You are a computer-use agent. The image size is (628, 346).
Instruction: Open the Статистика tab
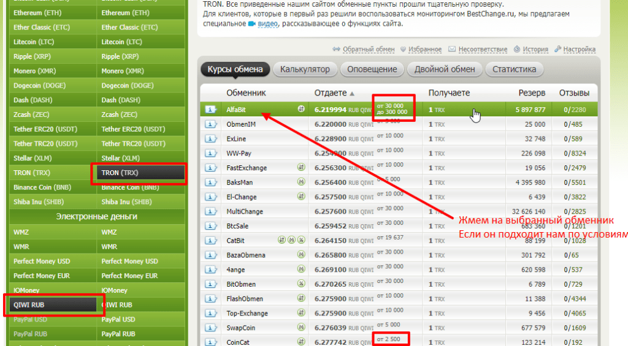pos(515,69)
